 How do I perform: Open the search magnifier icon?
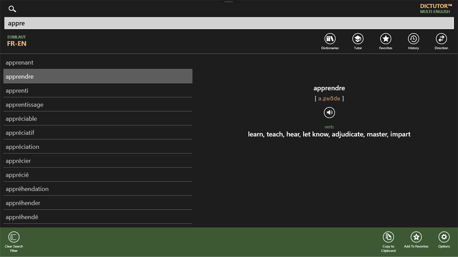(x=12, y=9)
